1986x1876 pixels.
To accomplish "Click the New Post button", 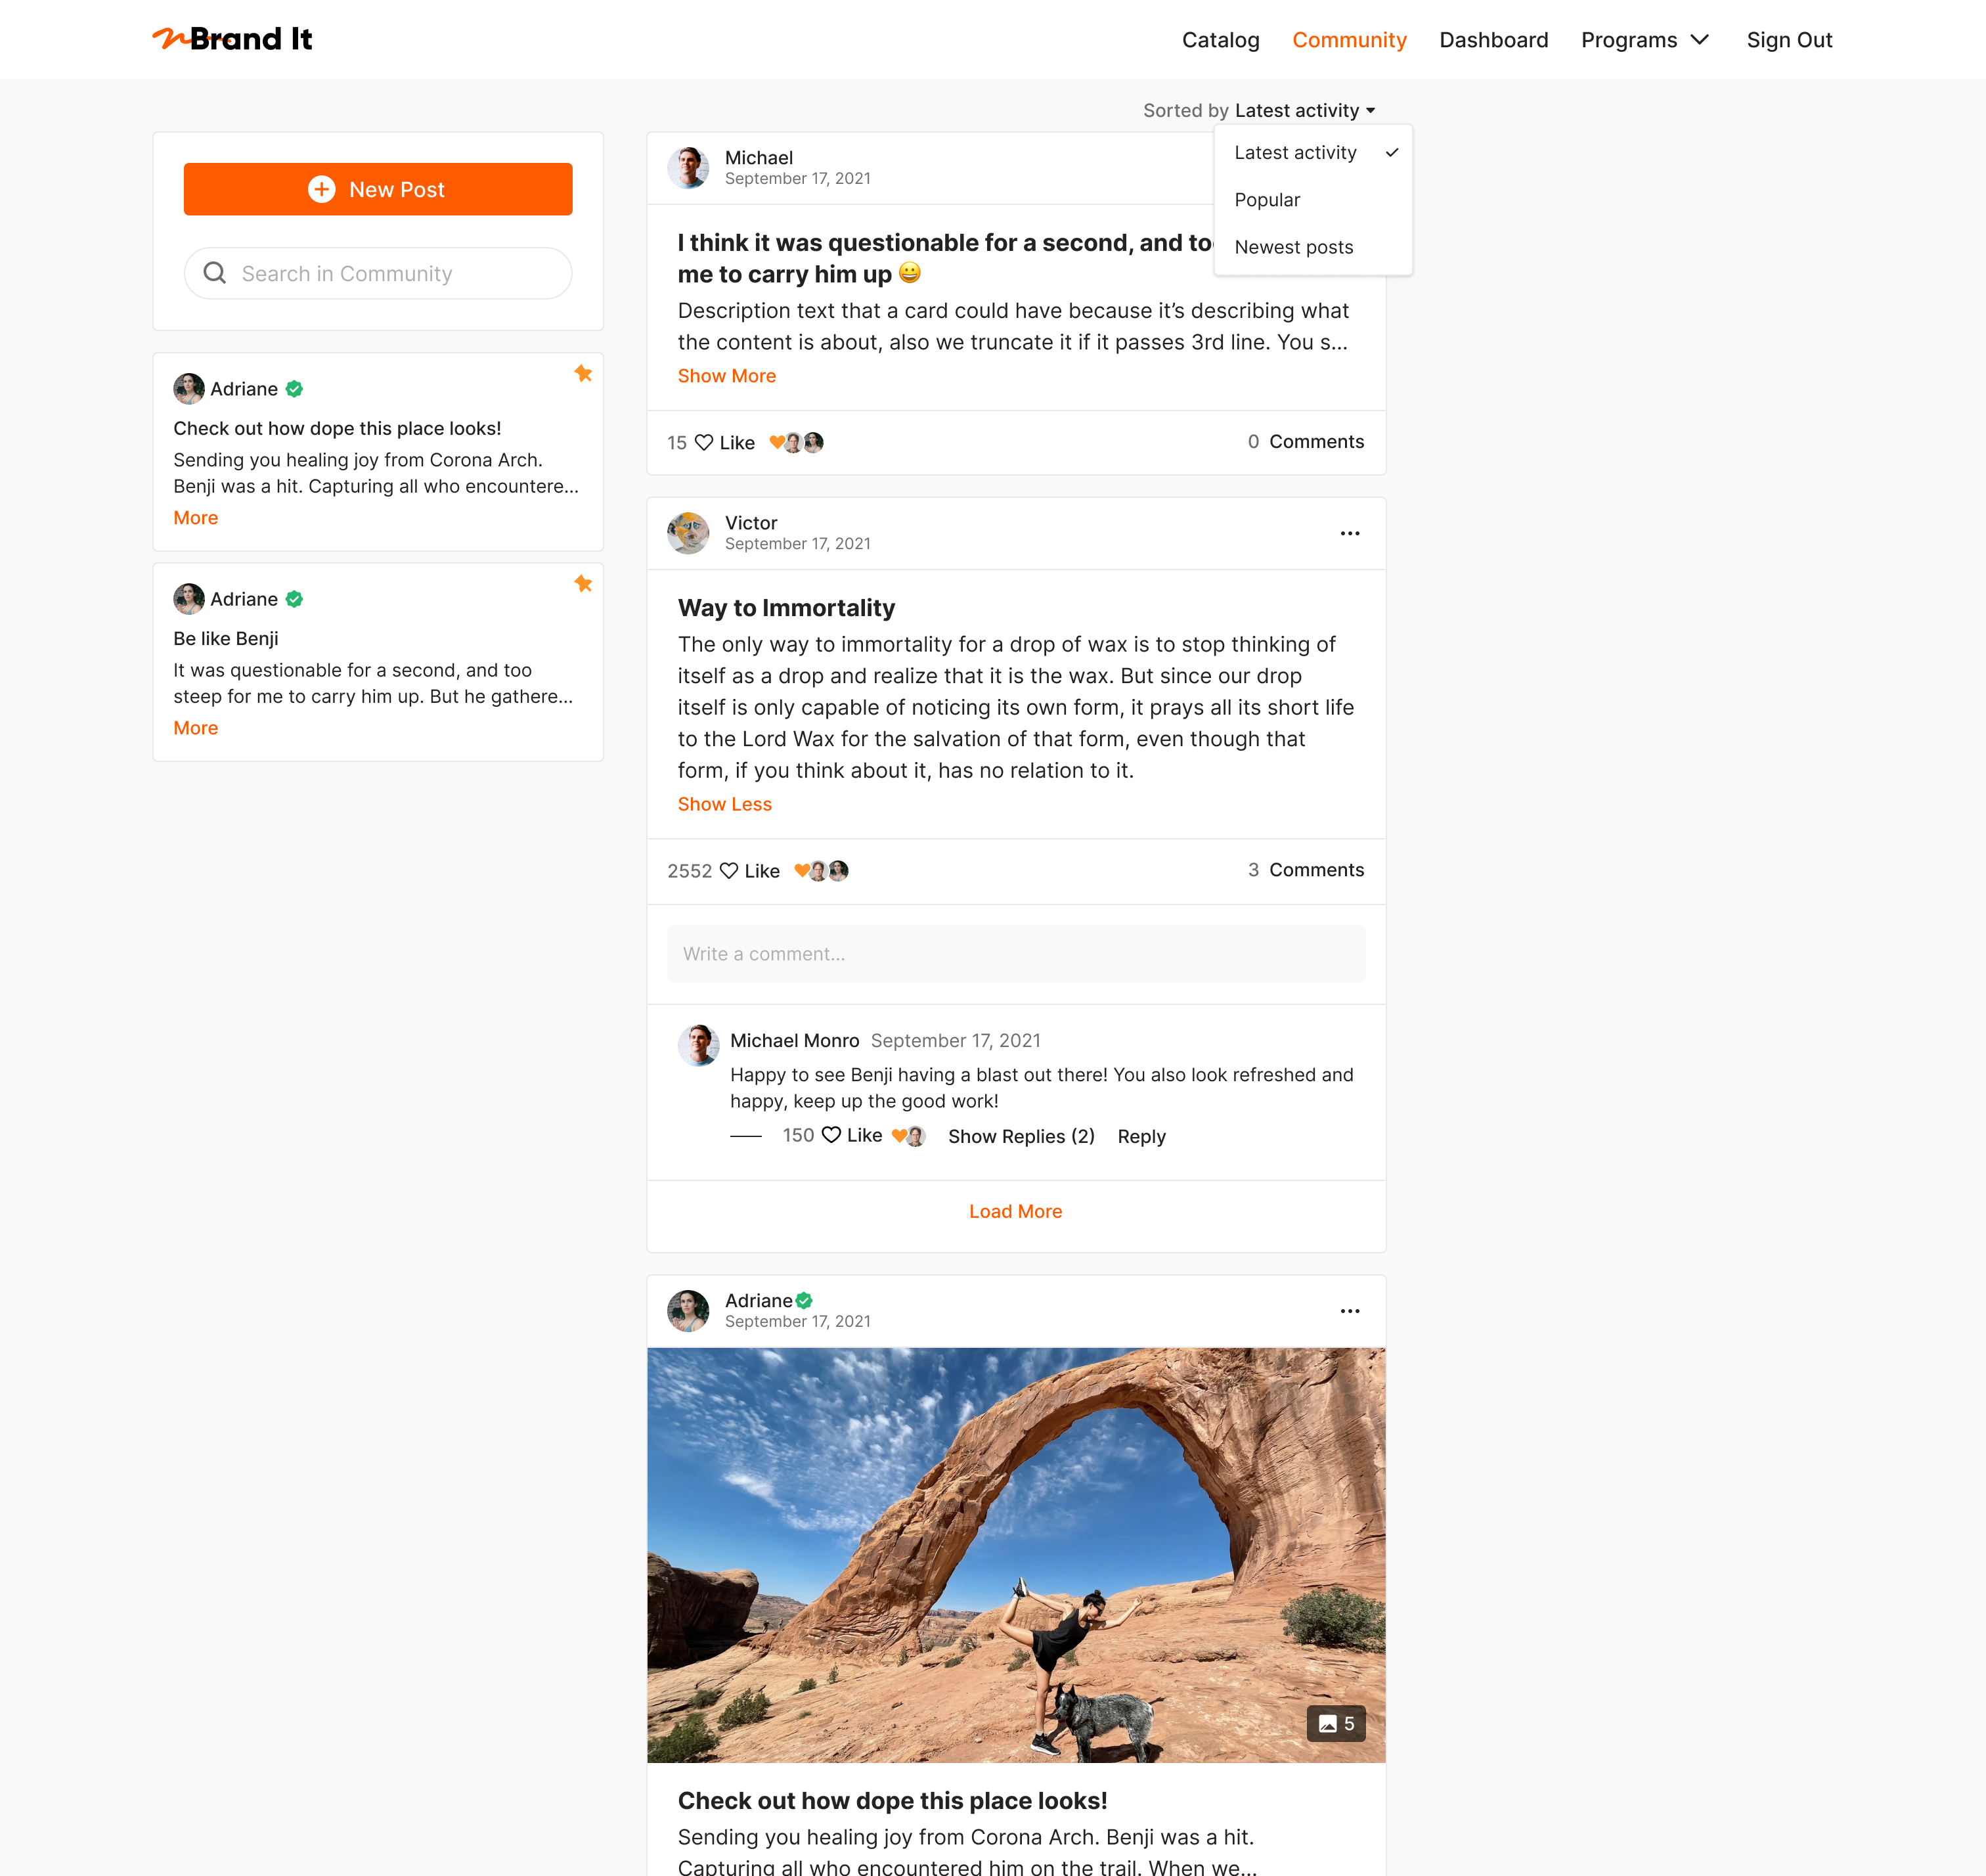I will 378,189.
